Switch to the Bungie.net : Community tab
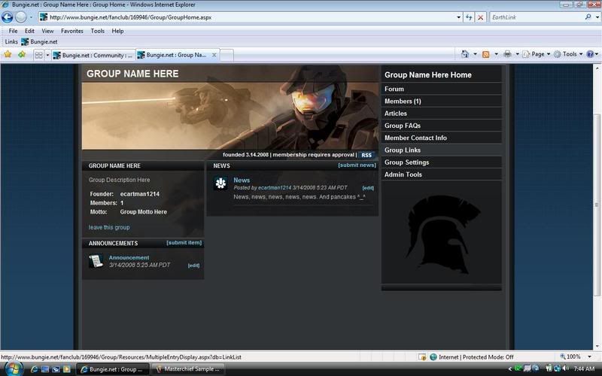This screenshot has height=376, width=602. 92,55
